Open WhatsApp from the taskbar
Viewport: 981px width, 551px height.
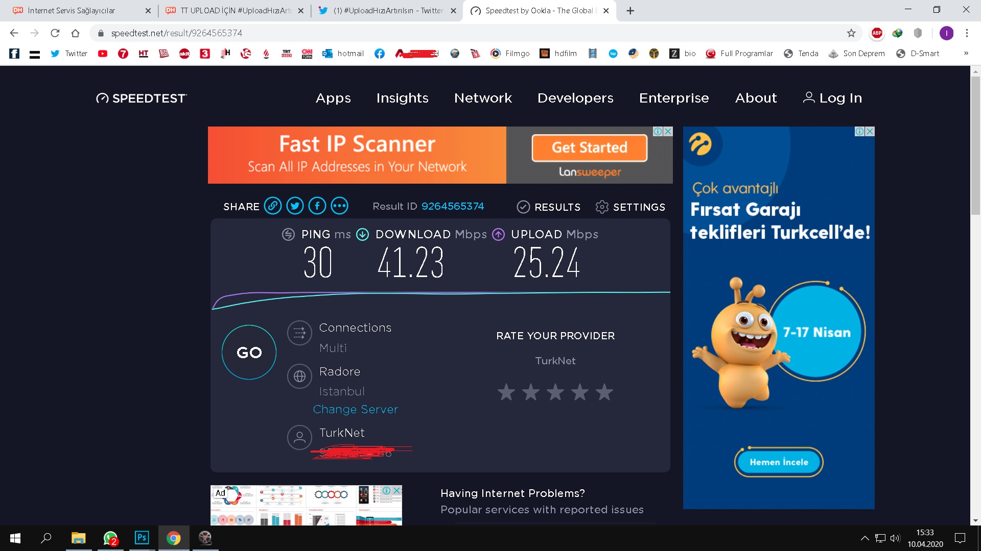pos(110,538)
